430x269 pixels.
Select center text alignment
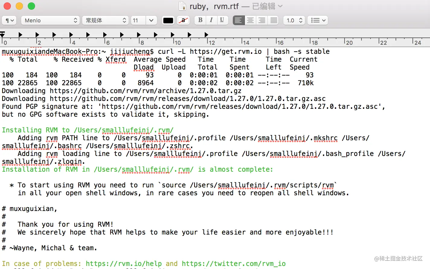[x=250, y=20]
